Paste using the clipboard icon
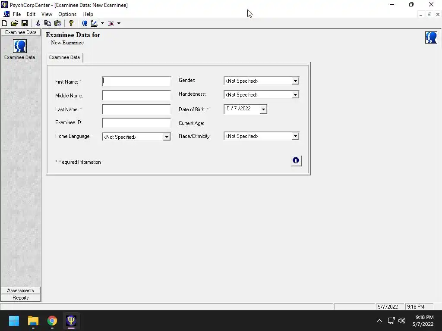Image resolution: width=442 pixels, height=331 pixels. coord(57,23)
